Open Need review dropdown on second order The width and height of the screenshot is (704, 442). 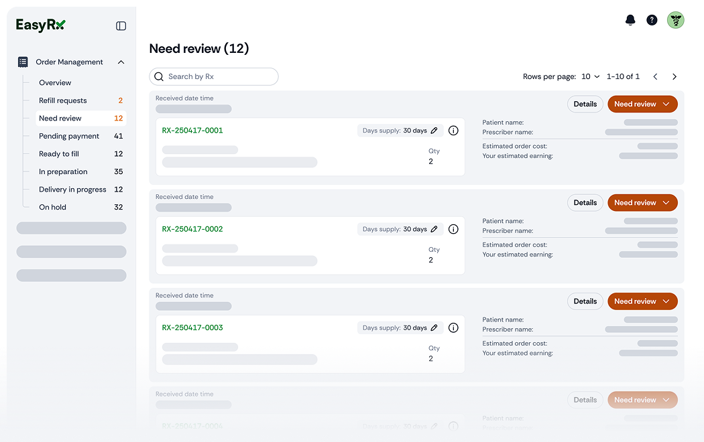[x=666, y=202]
